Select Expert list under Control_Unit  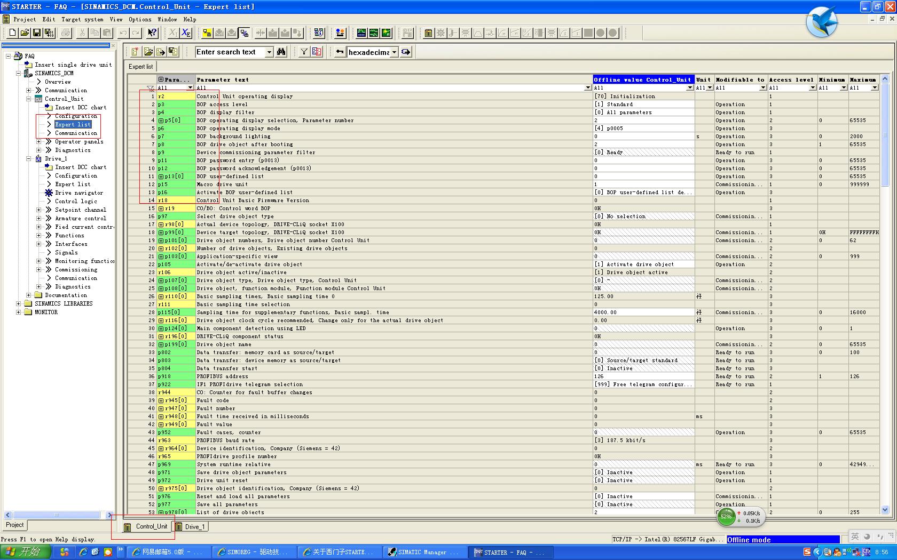click(x=73, y=124)
